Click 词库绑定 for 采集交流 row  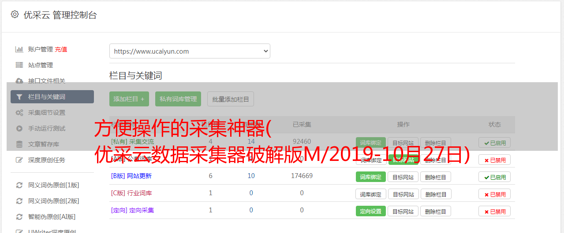[371, 143]
